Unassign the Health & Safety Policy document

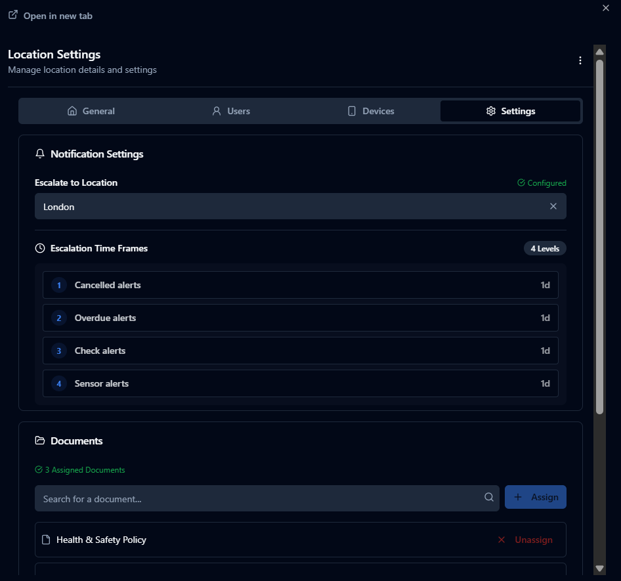[526, 540]
